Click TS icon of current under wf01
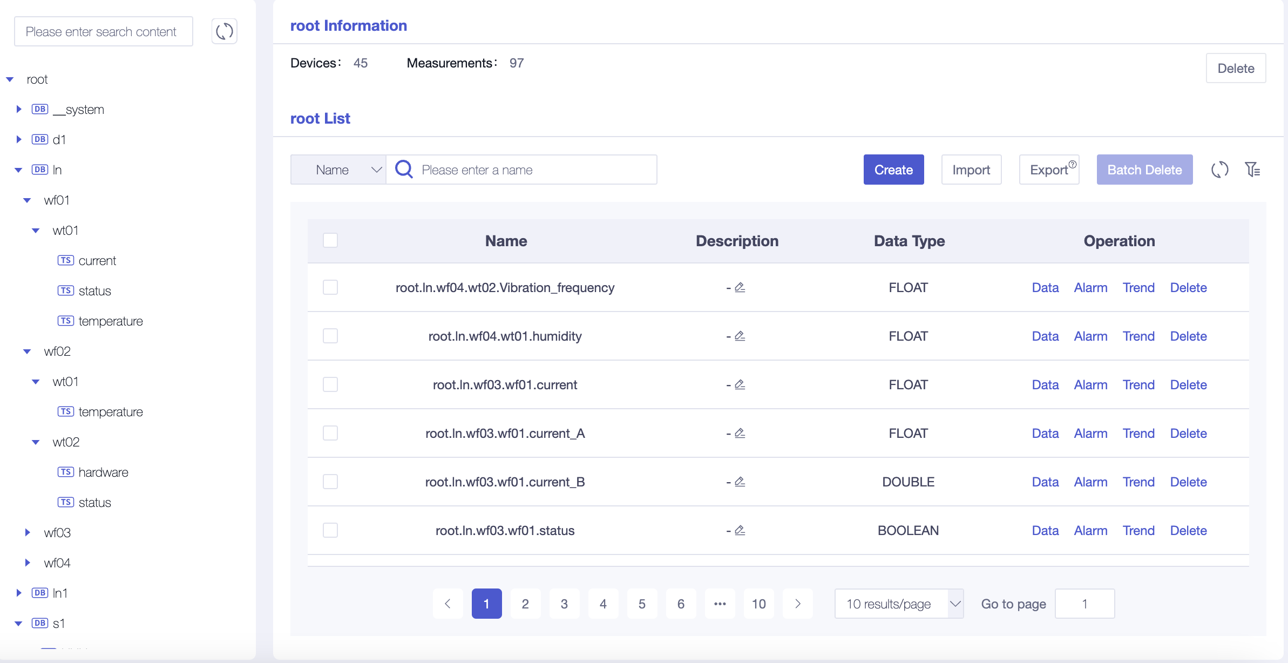This screenshot has width=1288, height=663. pyautogui.click(x=66, y=260)
